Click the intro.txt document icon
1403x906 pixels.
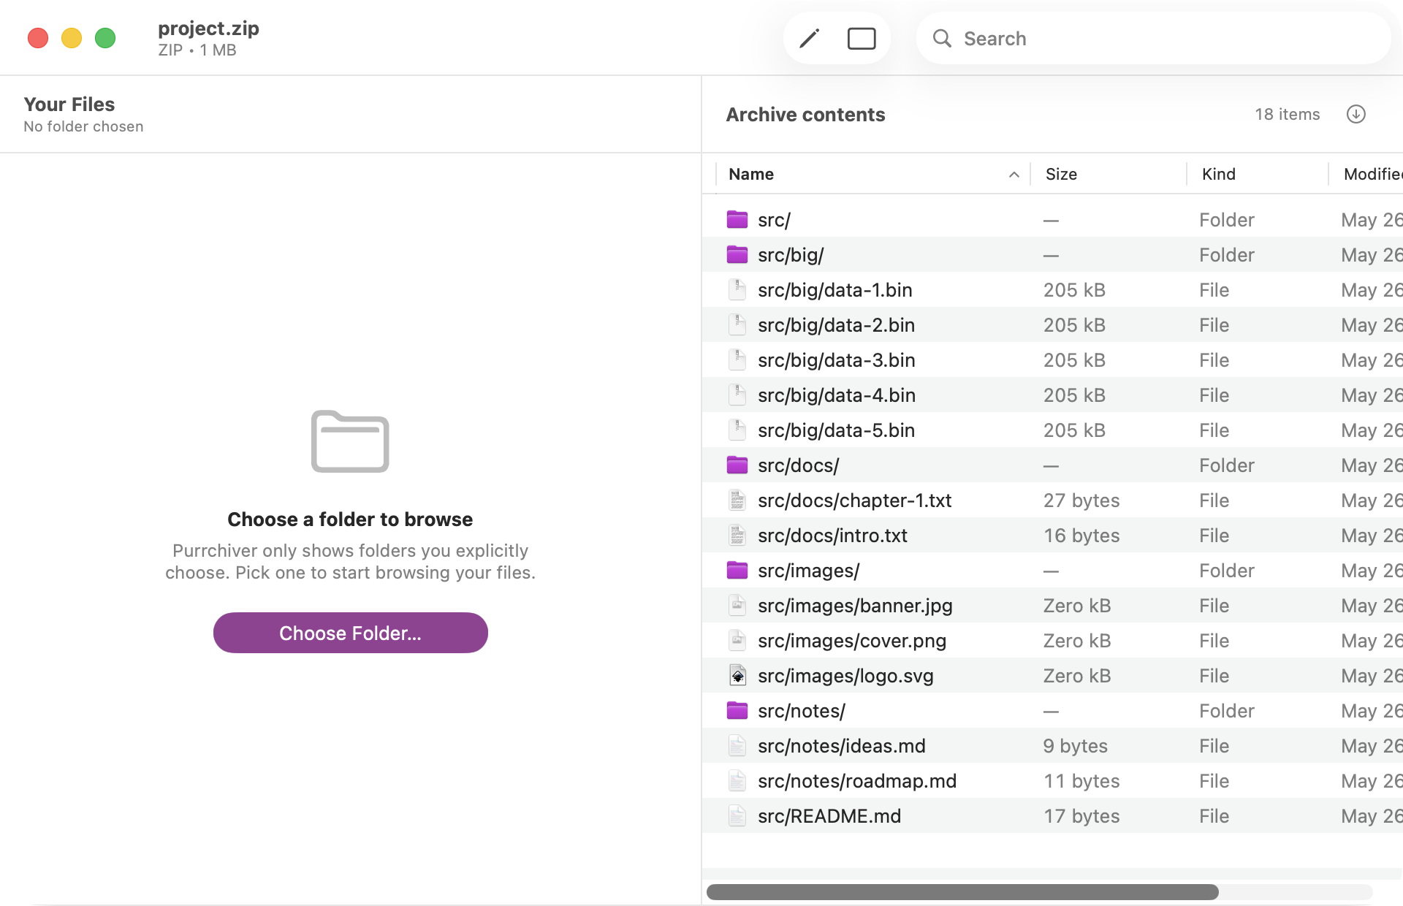point(737,535)
